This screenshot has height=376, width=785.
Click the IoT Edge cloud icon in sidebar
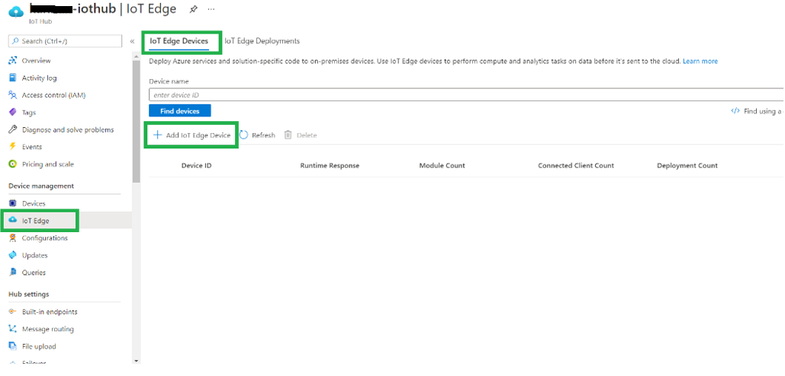(13, 221)
